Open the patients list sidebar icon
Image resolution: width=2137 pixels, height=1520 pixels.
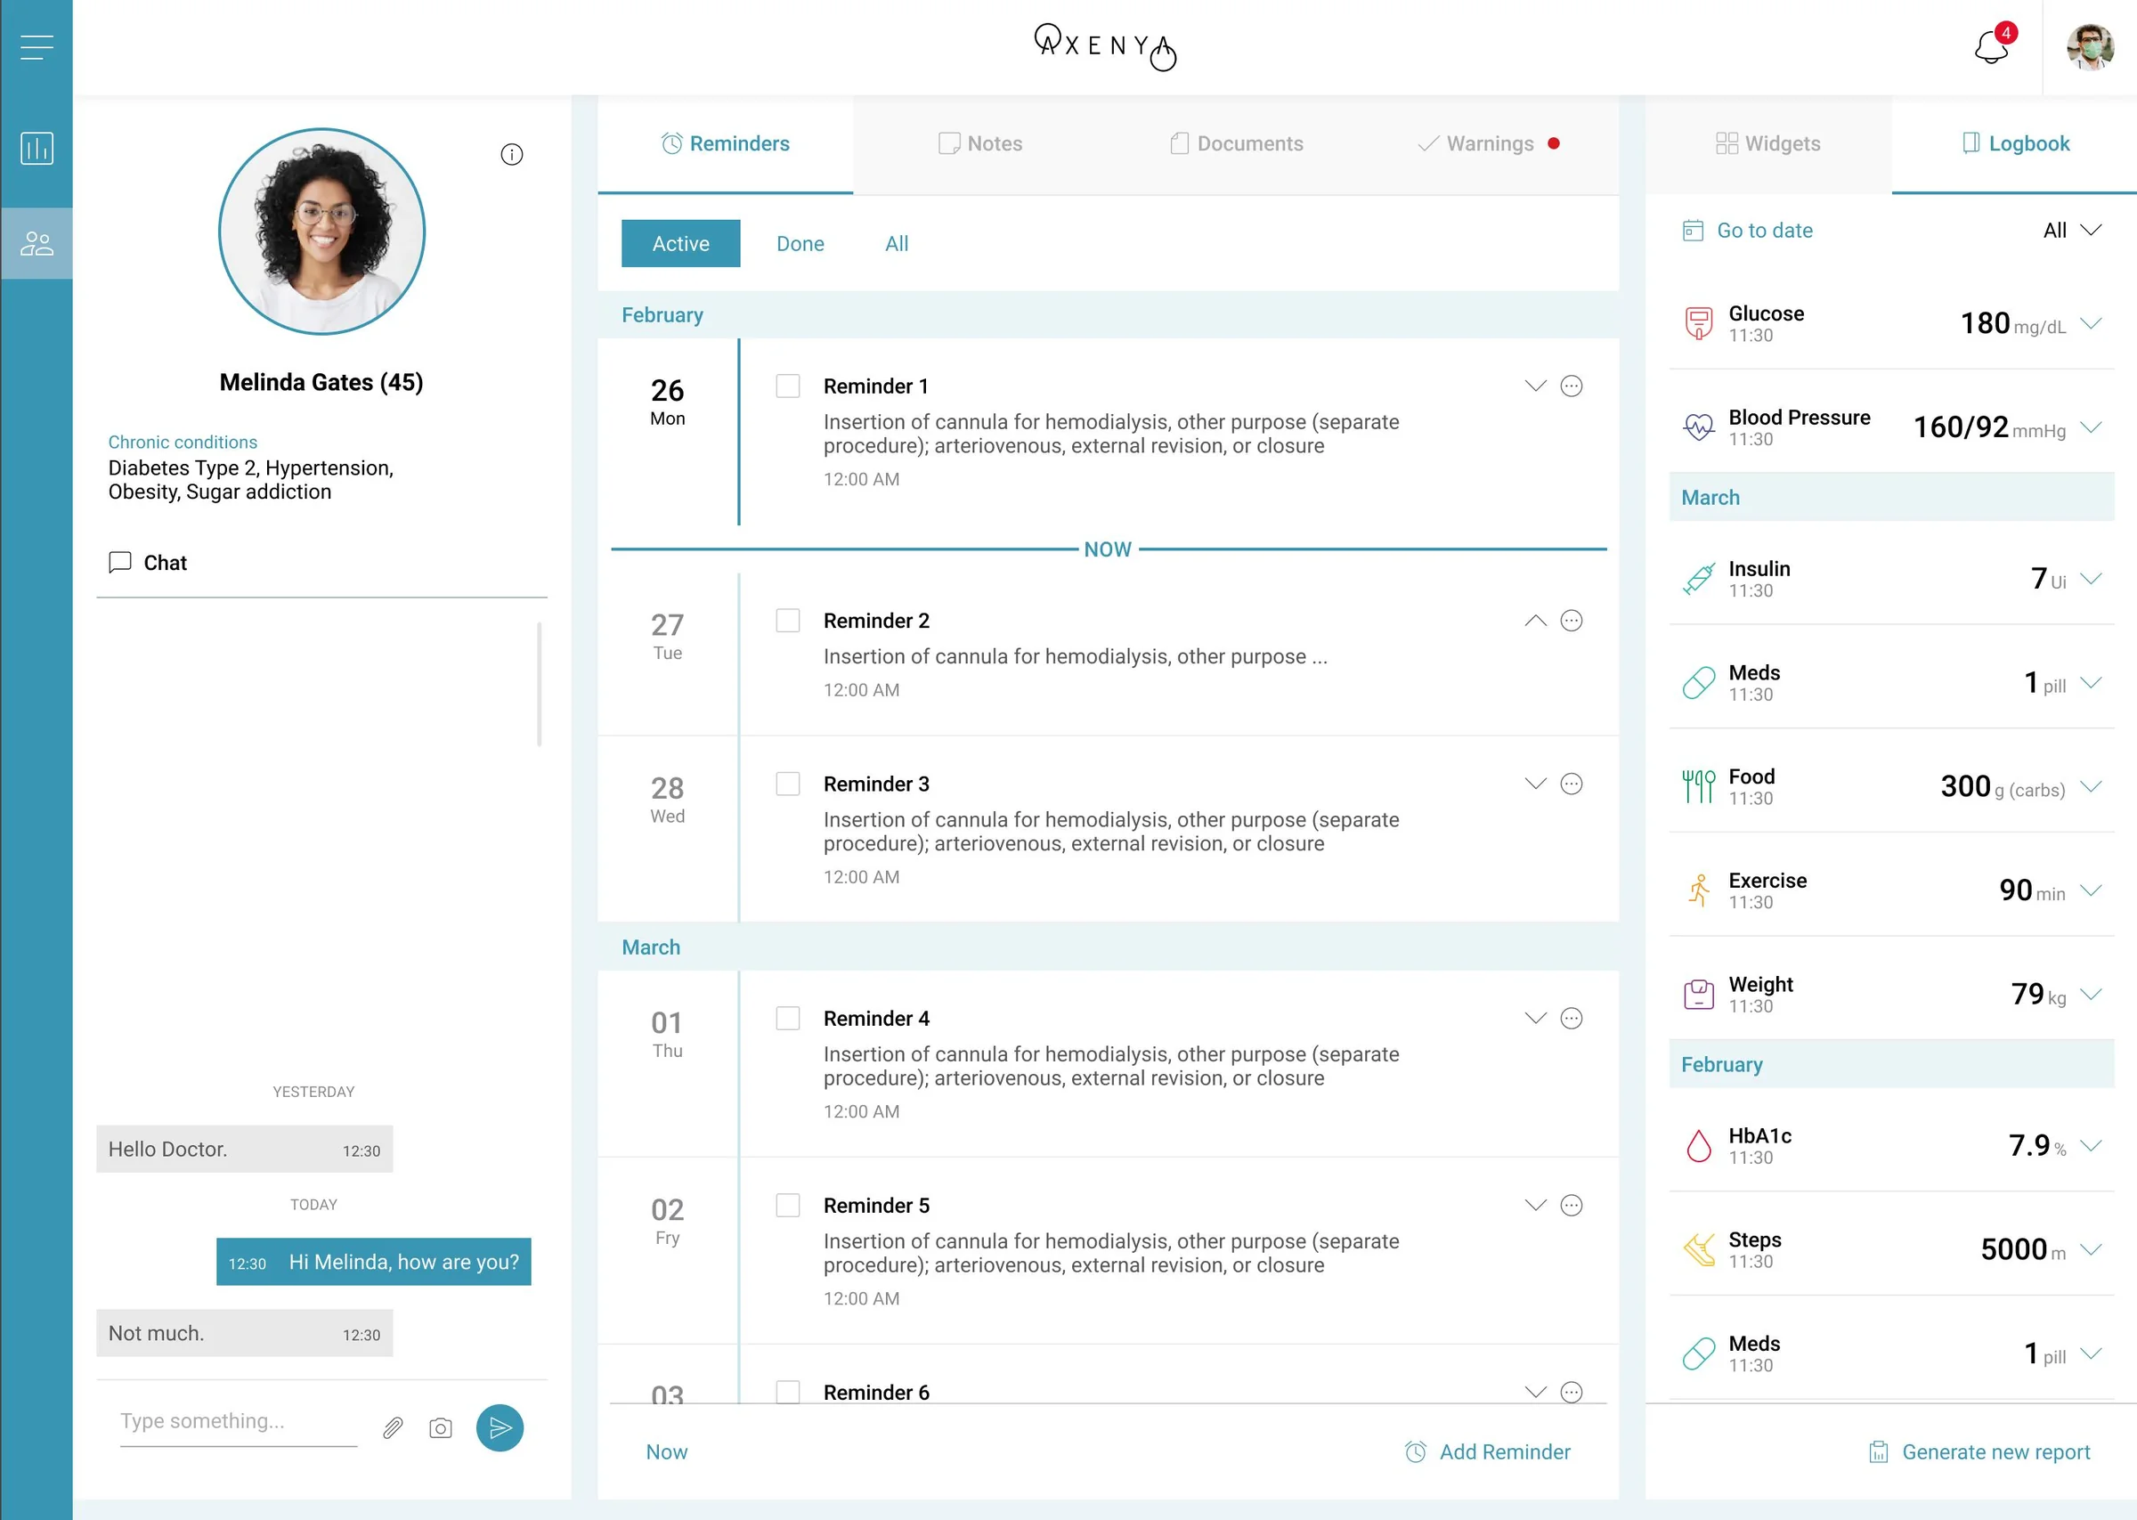click(37, 243)
